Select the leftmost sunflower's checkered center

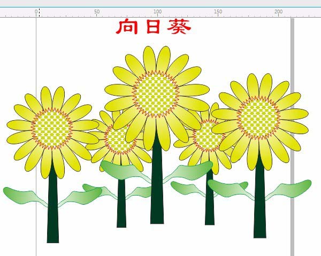pyautogui.click(x=52, y=129)
